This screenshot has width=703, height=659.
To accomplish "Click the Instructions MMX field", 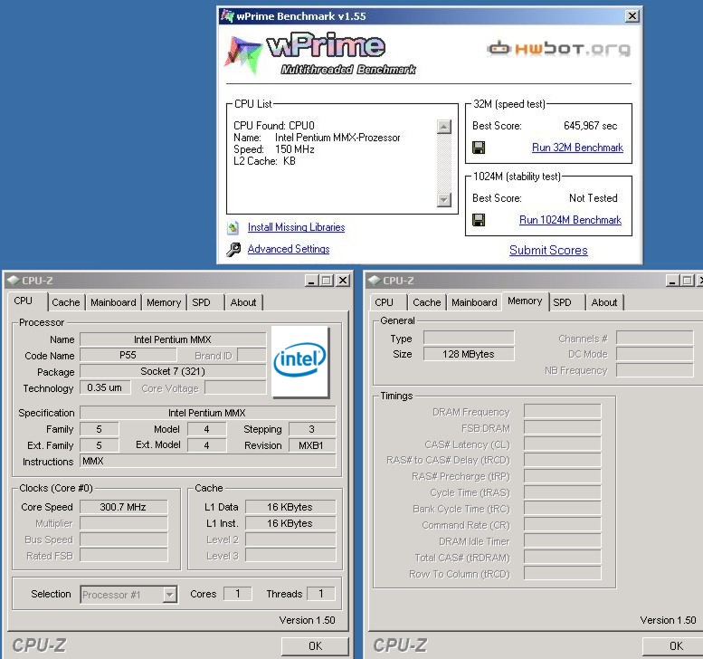I will point(208,461).
